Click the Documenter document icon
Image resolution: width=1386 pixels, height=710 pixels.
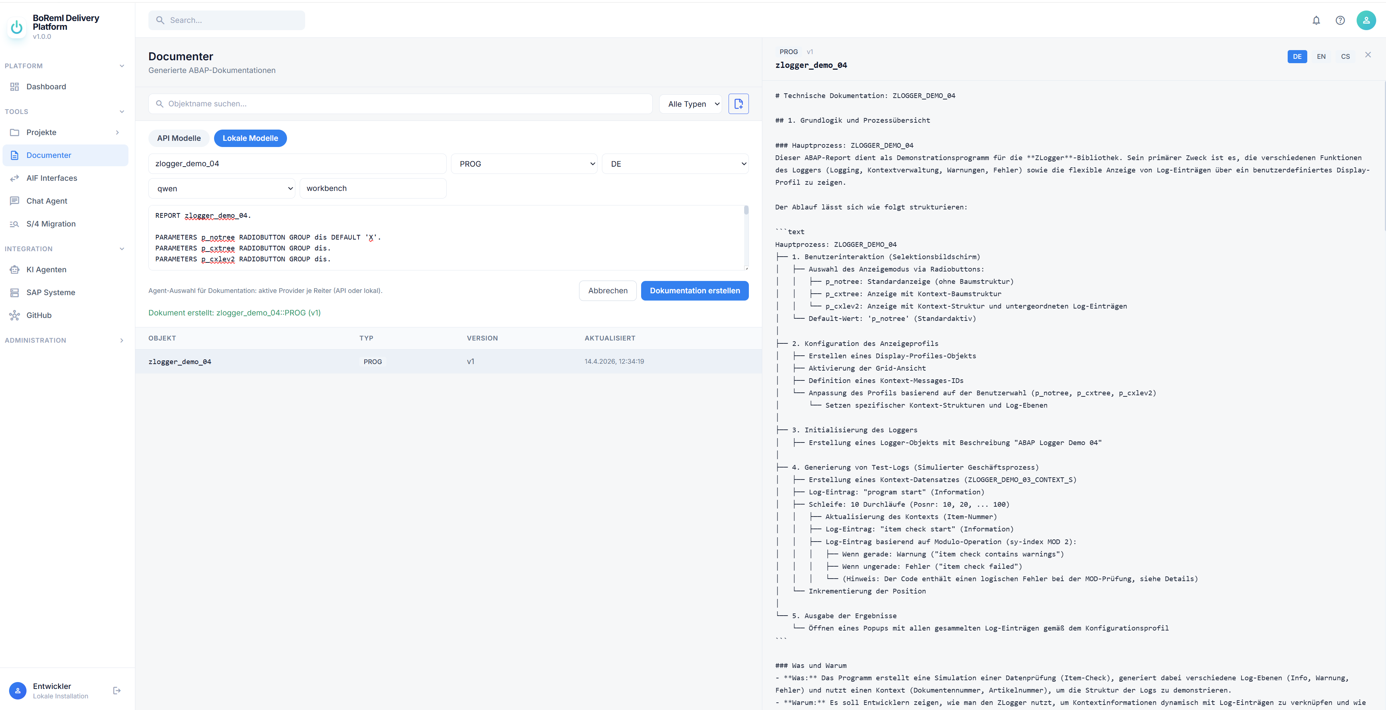click(x=15, y=156)
